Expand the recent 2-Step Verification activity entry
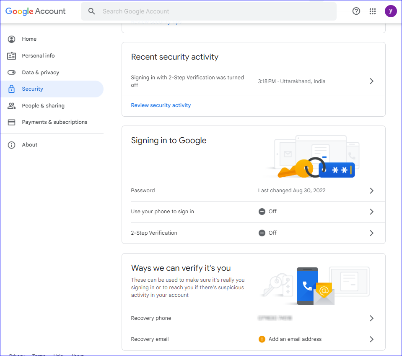402x356 pixels. click(x=371, y=81)
